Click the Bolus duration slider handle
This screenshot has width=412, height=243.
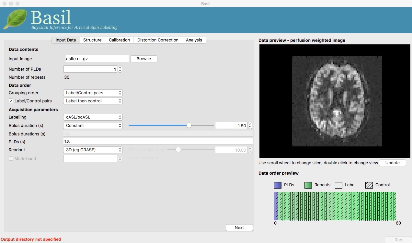coord(189,125)
